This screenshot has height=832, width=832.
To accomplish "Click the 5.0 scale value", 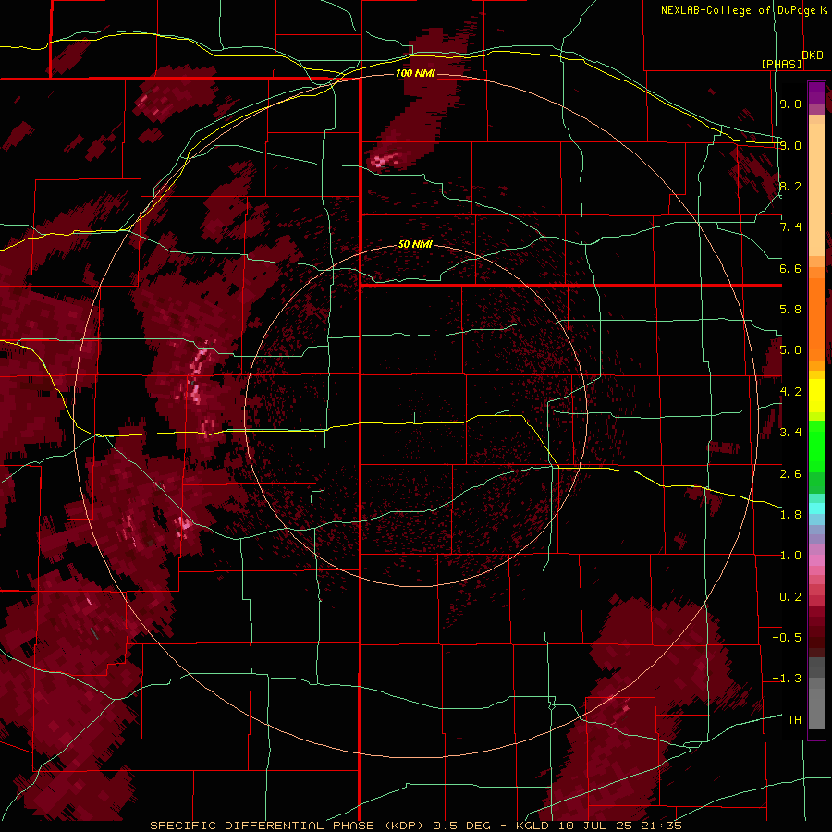I will pos(790,350).
